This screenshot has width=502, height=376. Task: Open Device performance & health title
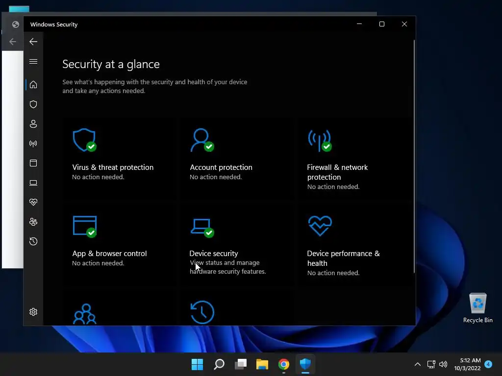(343, 258)
